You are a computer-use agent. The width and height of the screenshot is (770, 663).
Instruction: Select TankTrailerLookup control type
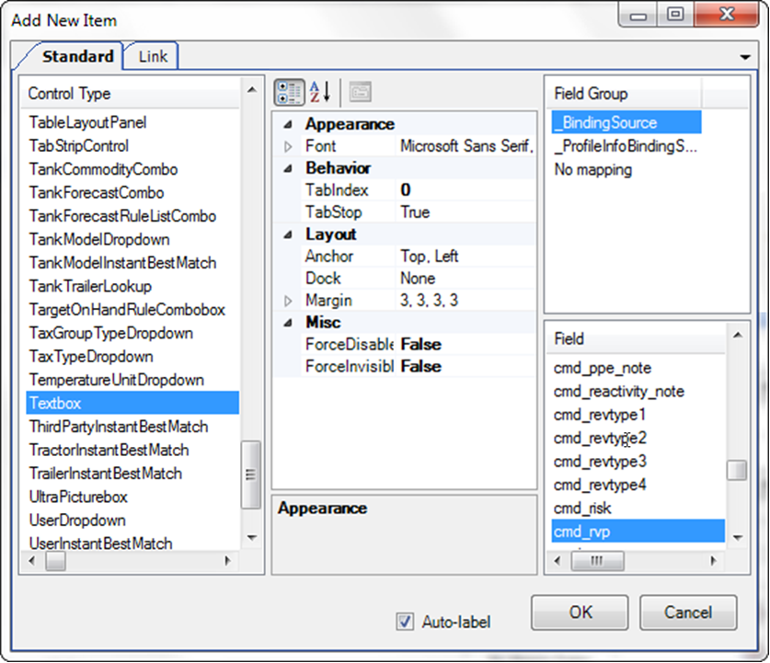90,286
